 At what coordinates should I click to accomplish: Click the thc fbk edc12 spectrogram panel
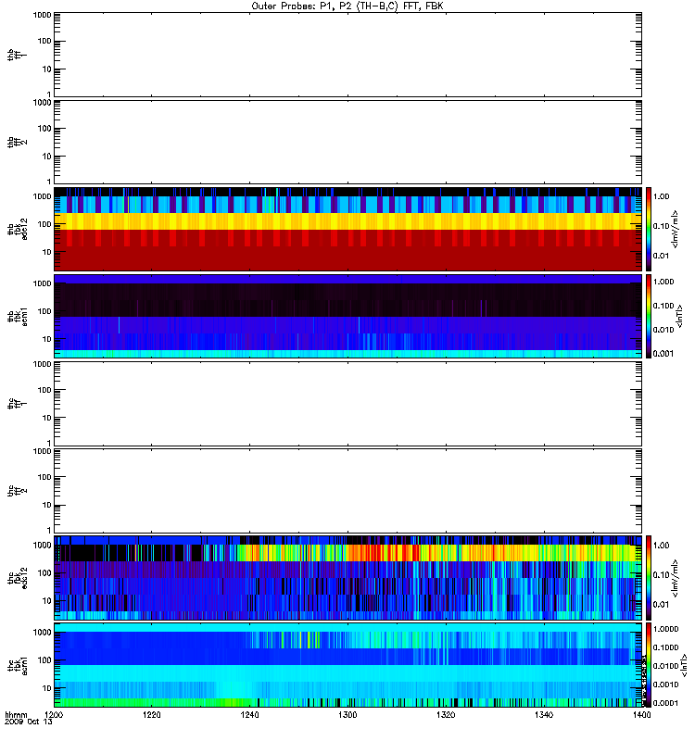[347, 577]
